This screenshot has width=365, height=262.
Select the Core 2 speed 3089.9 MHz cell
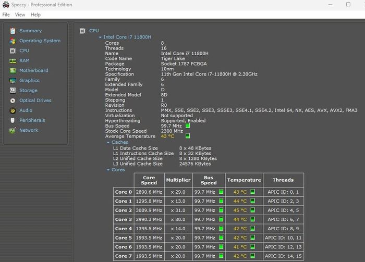pyautogui.click(x=149, y=210)
